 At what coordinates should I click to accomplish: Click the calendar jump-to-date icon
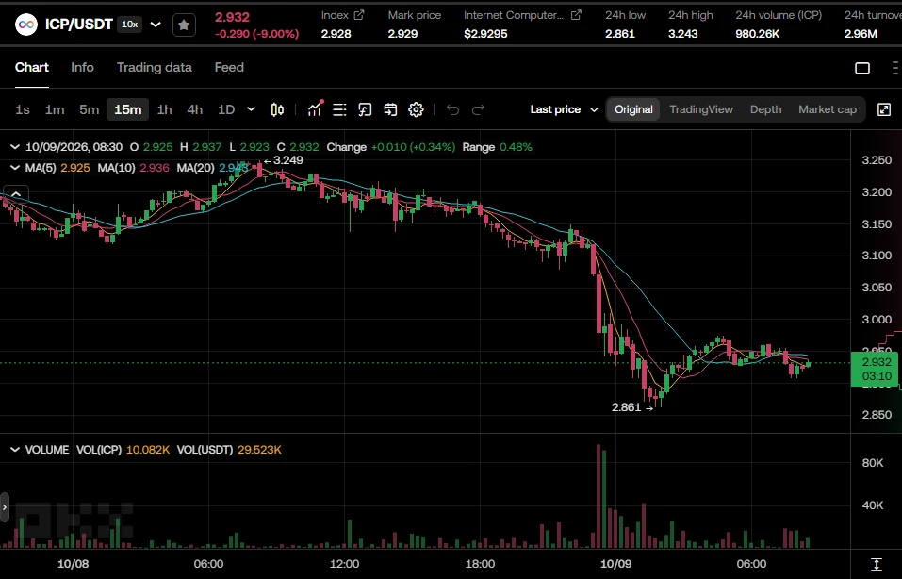point(390,109)
